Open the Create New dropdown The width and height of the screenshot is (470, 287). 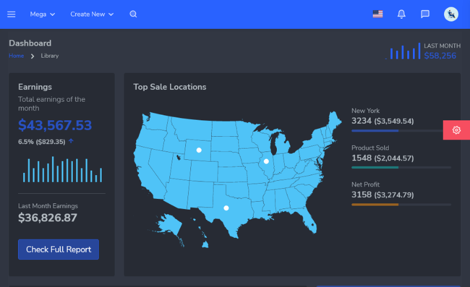click(92, 14)
